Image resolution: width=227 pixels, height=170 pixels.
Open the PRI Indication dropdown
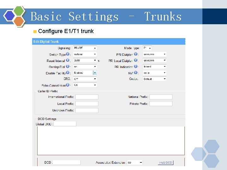[x=154, y=66]
